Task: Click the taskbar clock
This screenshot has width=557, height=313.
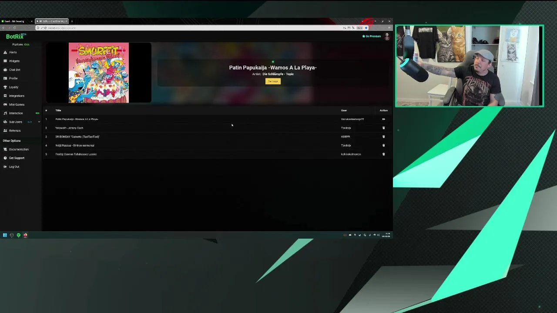Action: tap(386, 235)
